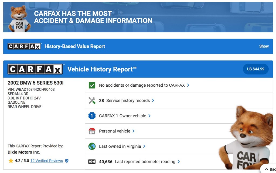This screenshot has height=173, width=276.
Task: Open Last reported odometer reading text
Action: pyautogui.click(x=145, y=162)
